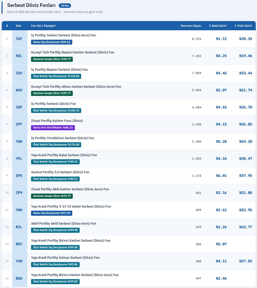The width and height of the screenshot is (257, 288).
Task: Click investor count 8.276
Action: [196, 39]
